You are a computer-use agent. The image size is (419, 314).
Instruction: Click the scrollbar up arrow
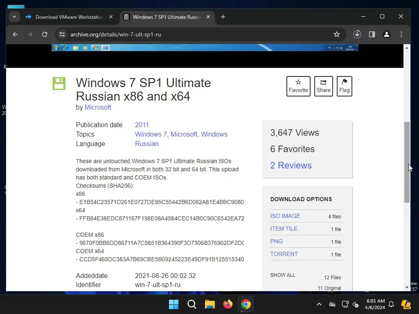point(407,48)
